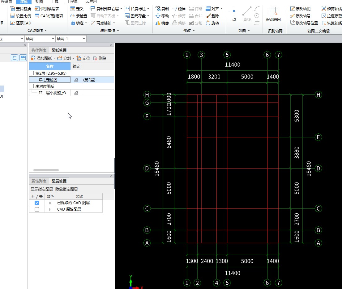This screenshot has width=342, height=289.
Task: Click 设置比例 set scale tool
Action: click(x=20, y=16)
